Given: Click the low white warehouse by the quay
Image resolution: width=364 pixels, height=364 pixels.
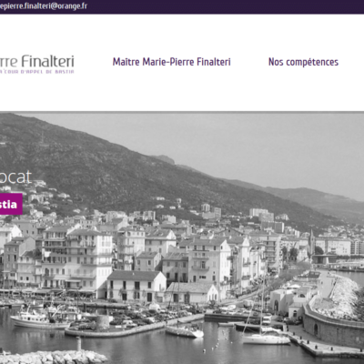Looking at the screenshot, I should 192,293.
